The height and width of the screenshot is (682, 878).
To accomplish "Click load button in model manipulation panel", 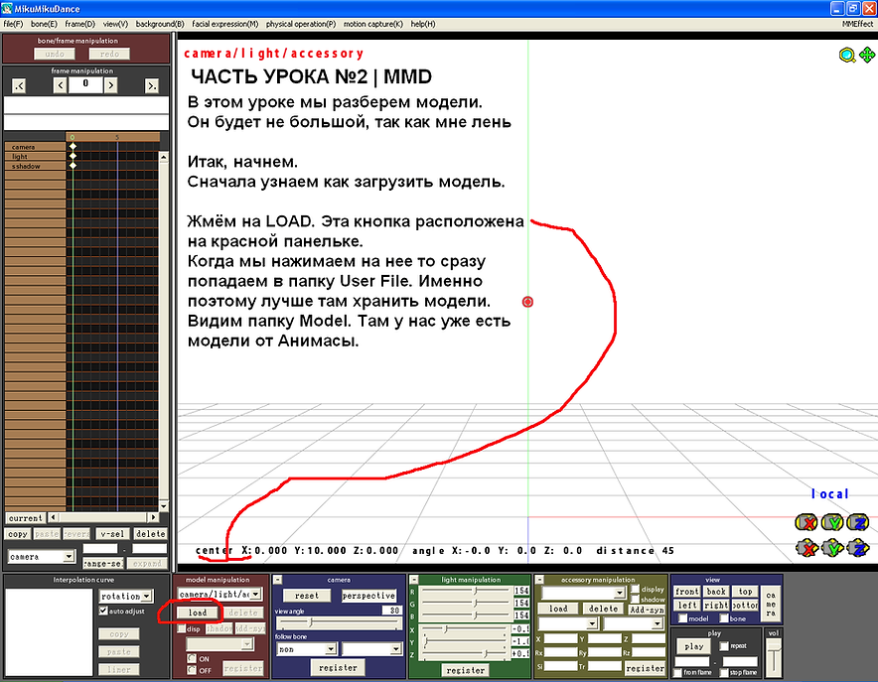I will click(x=197, y=613).
